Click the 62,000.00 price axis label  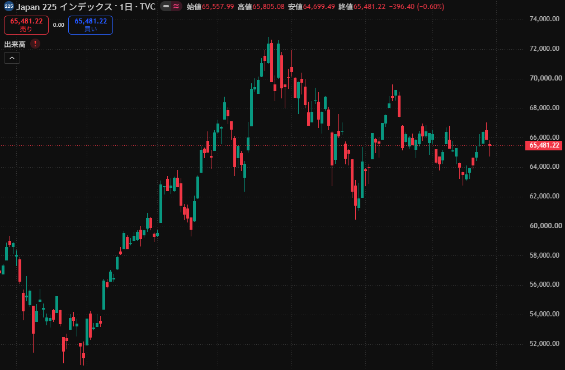coord(544,196)
